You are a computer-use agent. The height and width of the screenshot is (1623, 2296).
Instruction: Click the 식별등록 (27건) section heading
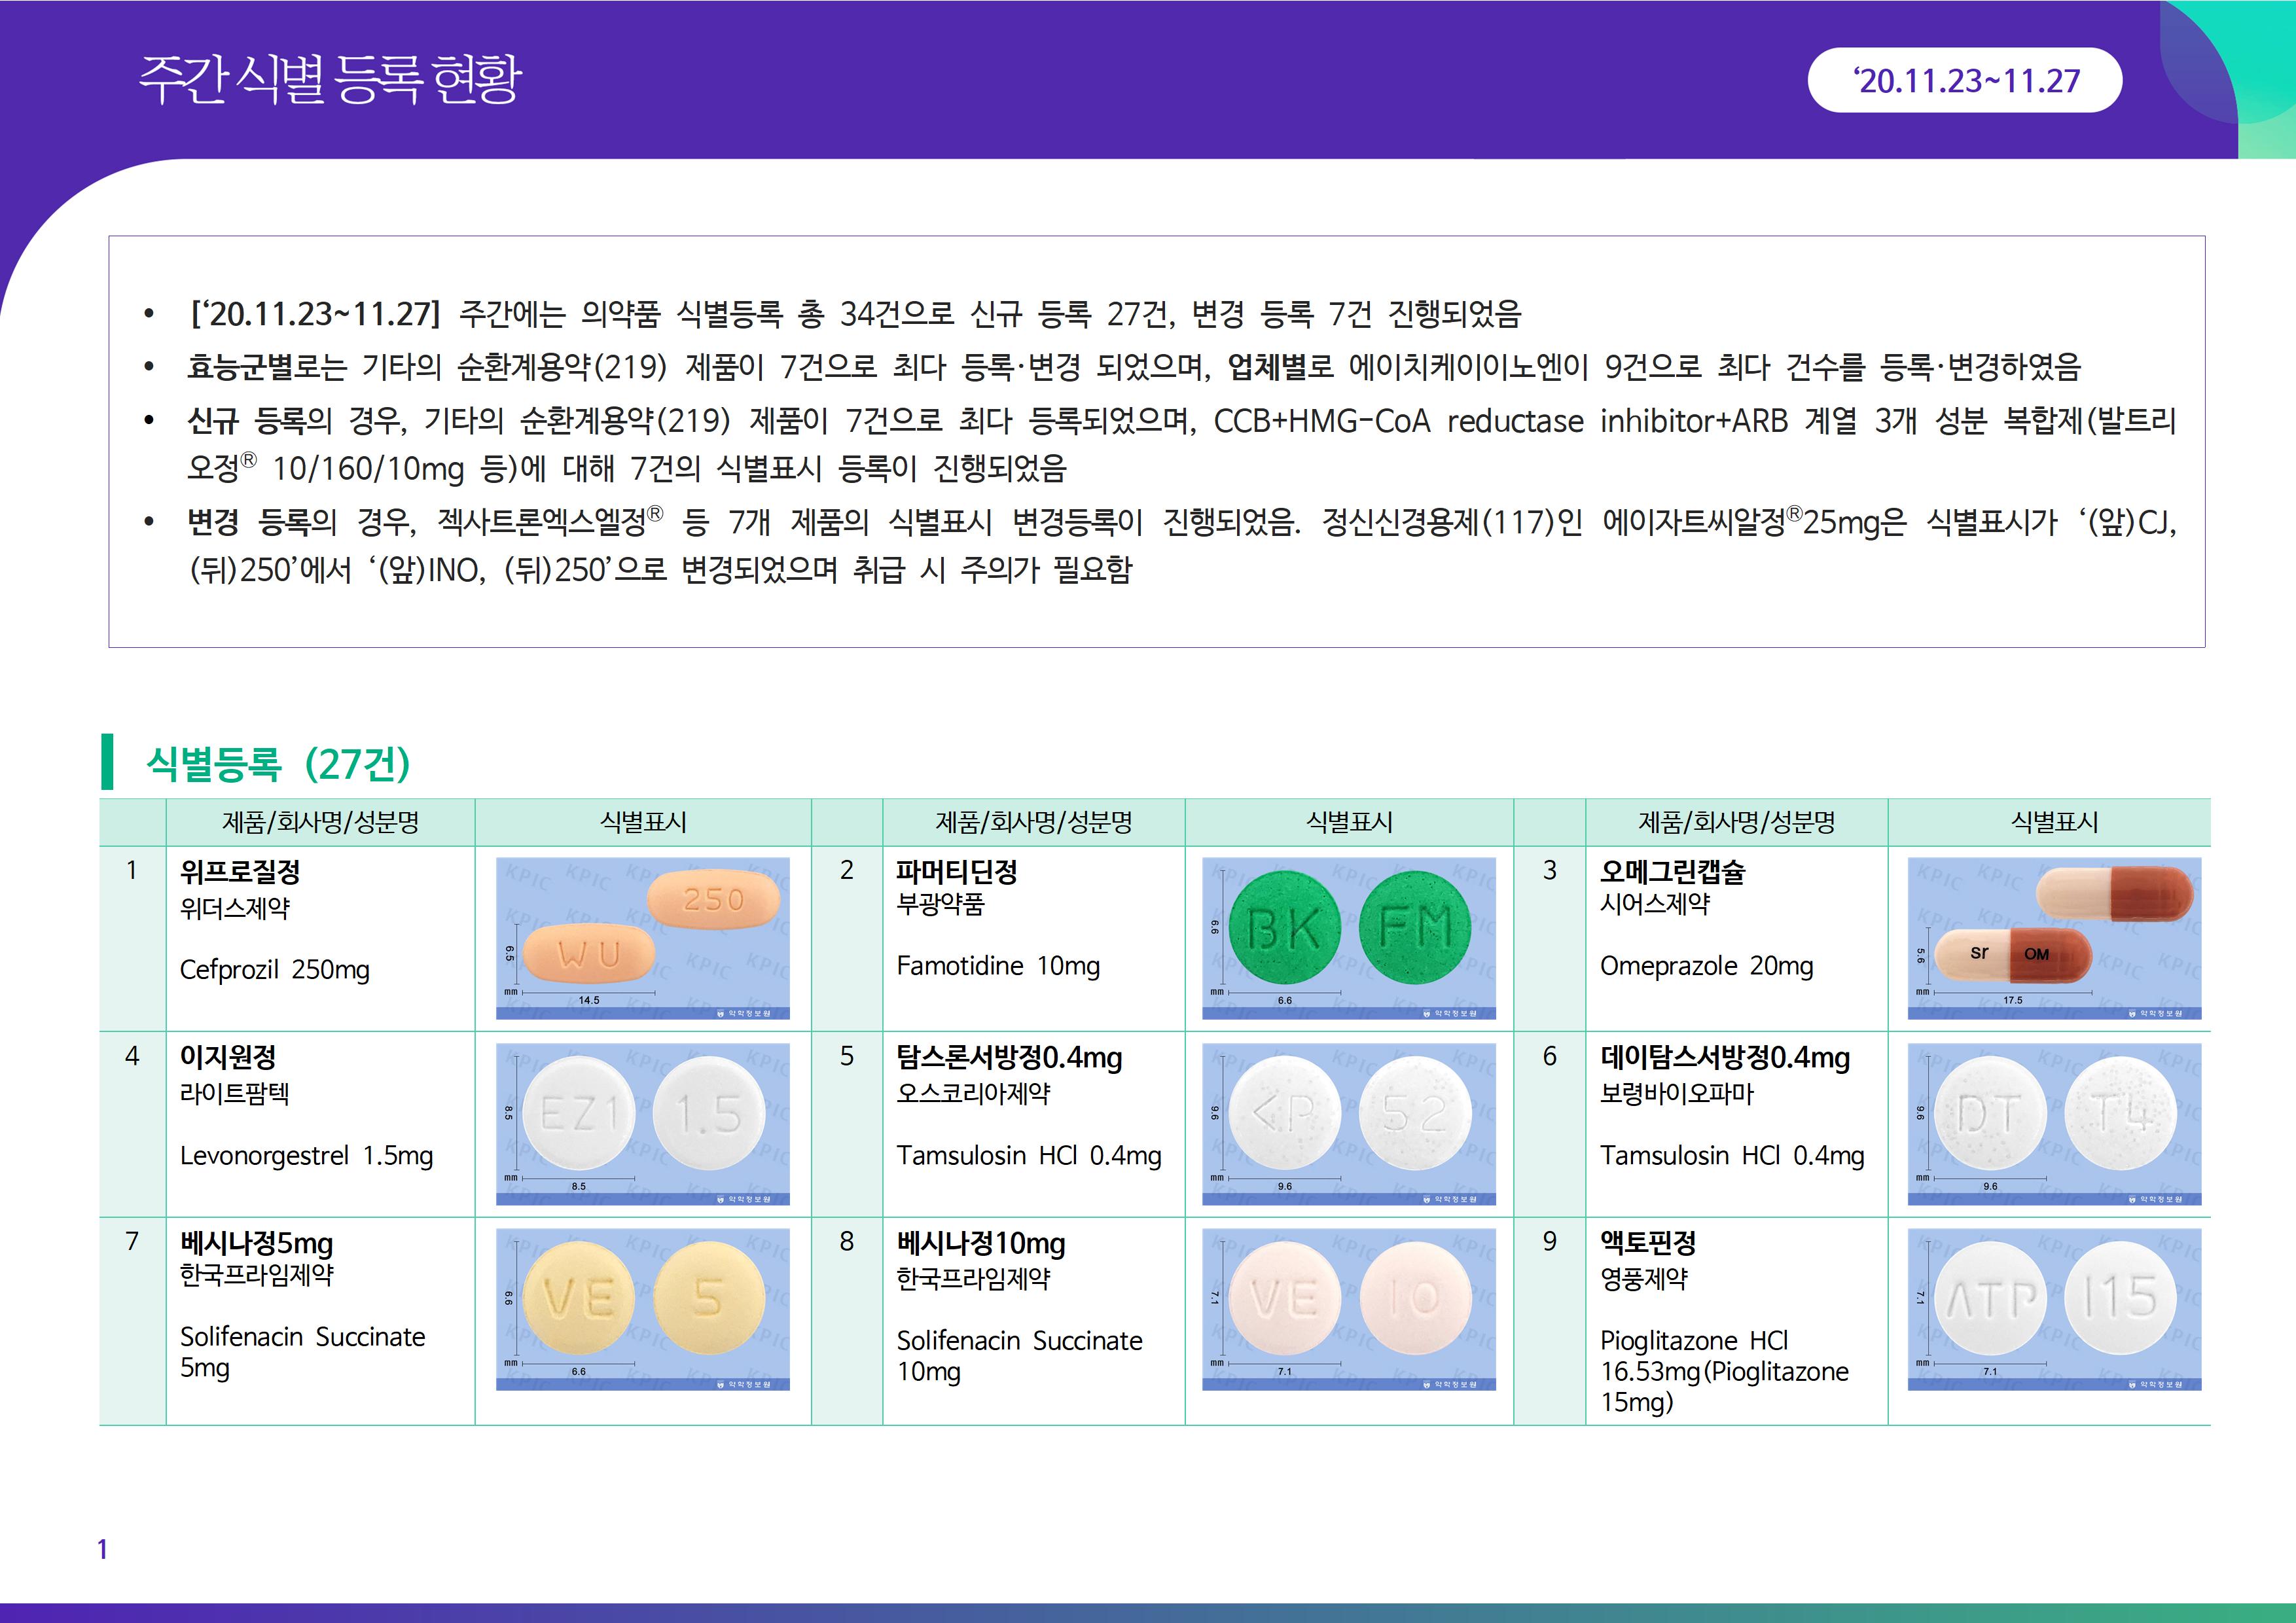(278, 763)
